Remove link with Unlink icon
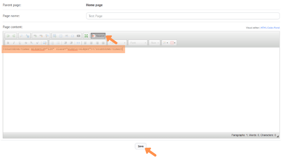Viewport: 282px width, 159px height. tap(41, 36)
